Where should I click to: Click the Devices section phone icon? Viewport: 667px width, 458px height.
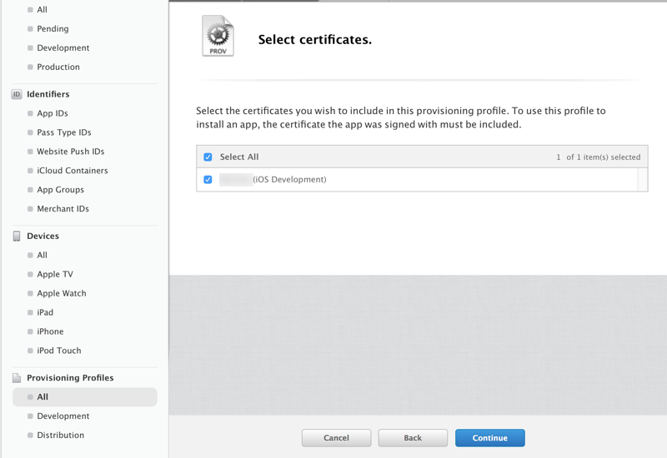(x=17, y=236)
